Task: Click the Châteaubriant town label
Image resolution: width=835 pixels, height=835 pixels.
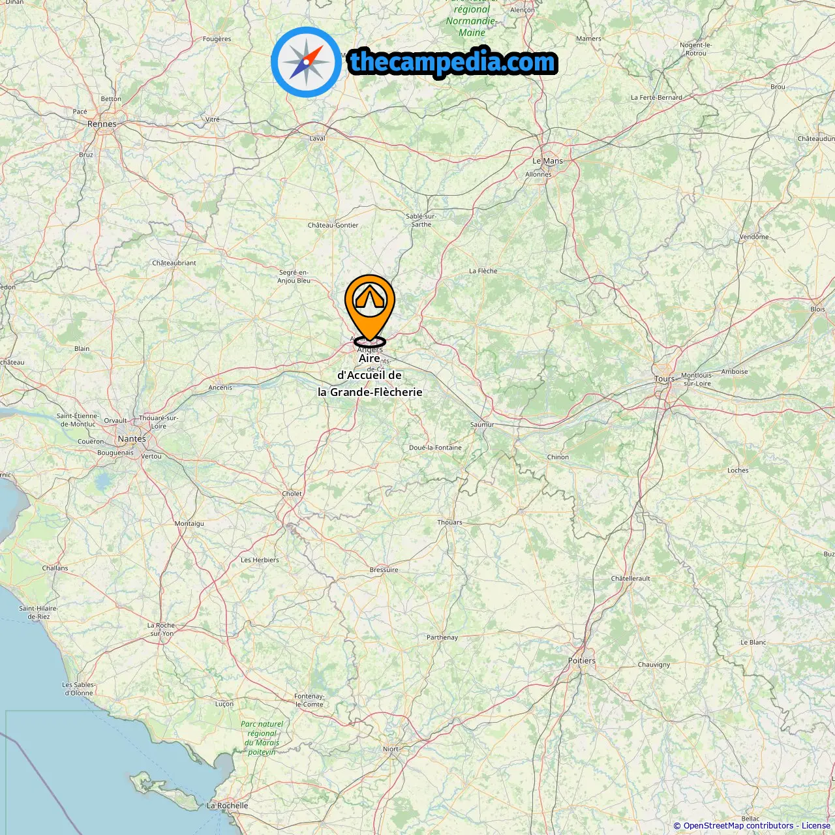Action: tap(174, 263)
